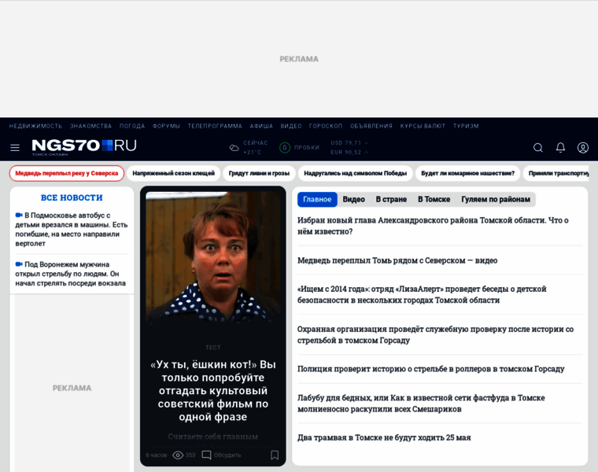Open the Афиша top menu item
The height and width of the screenshot is (472, 598).
[261, 126]
